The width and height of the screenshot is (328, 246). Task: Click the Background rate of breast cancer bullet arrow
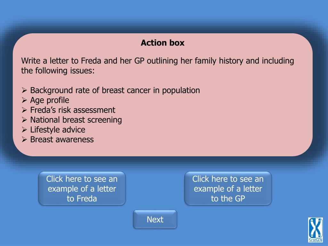(x=24, y=90)
